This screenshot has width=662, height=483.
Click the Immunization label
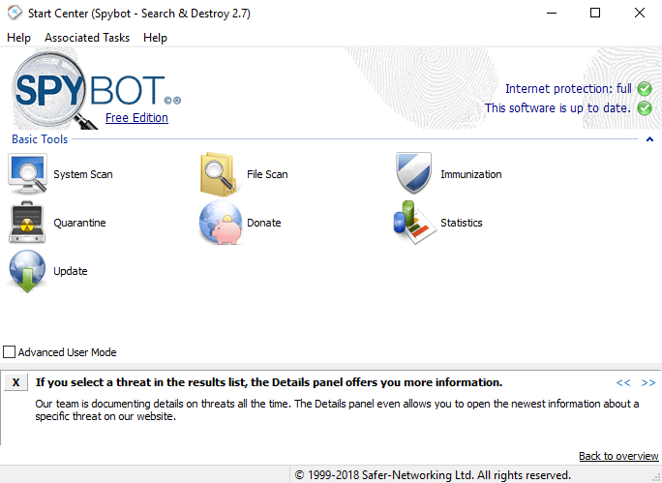[x=471, y=174]
